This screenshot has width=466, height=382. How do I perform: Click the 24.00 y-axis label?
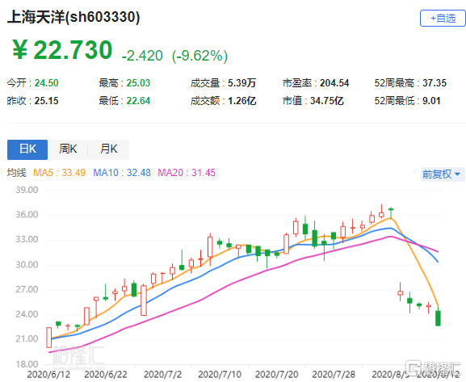point(27,314)
